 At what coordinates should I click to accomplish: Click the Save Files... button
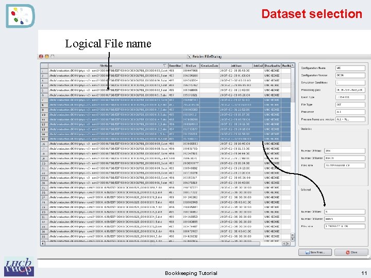(315, 252)
